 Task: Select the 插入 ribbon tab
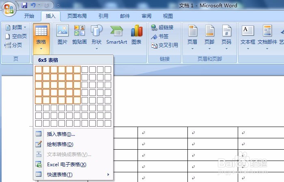pos(51,16)
